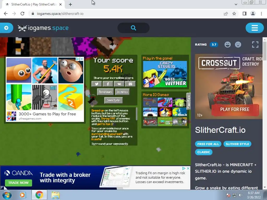The height and width of the screenshot is (200, 267).
Task: Click the Spectate button
Action: tap(113, 100)
